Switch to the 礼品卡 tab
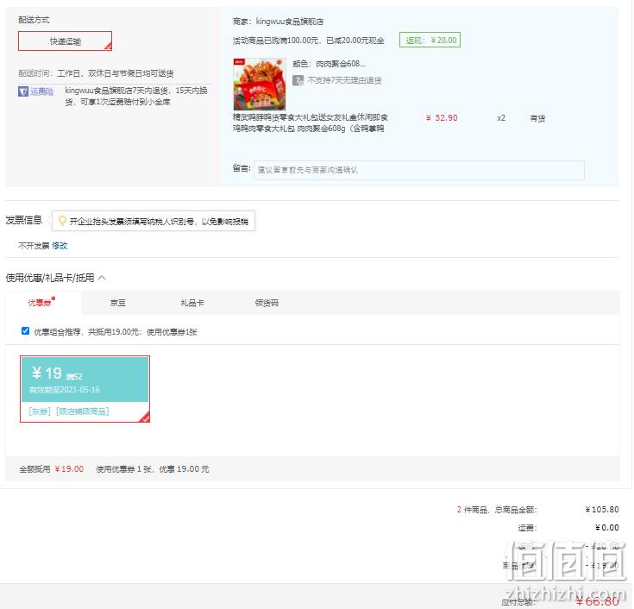This screenshot has height=609, width=634. pyautogui.click(x=192, y=303)
